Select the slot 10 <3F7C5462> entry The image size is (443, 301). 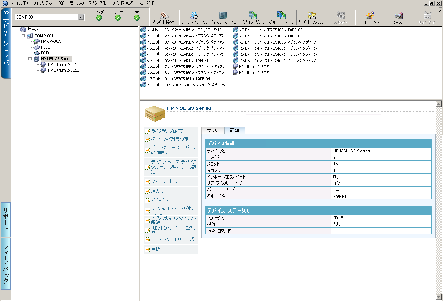click(x=183, y=85)
